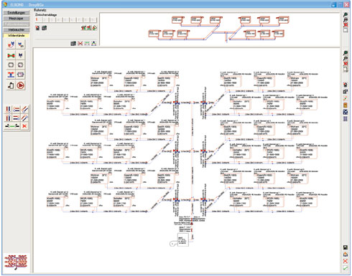Click the boiler box at bottom of diagram
This screenshot has height=276, width=352.
[183, 240]
